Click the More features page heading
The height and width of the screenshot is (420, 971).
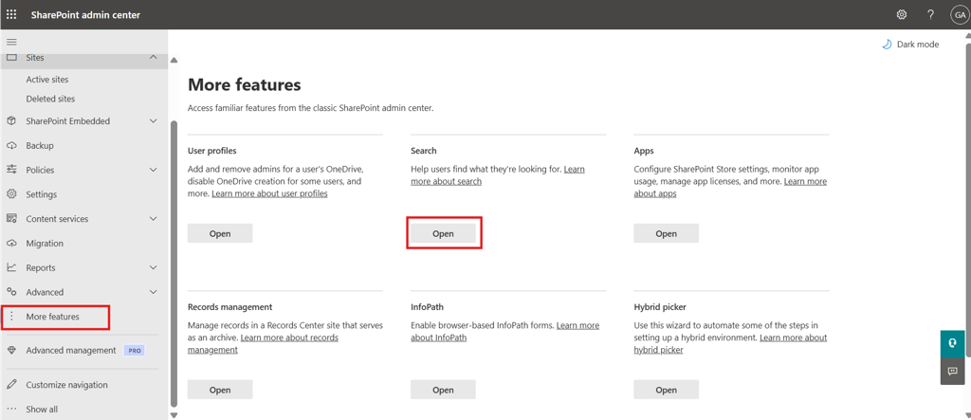tap(244, 85)
